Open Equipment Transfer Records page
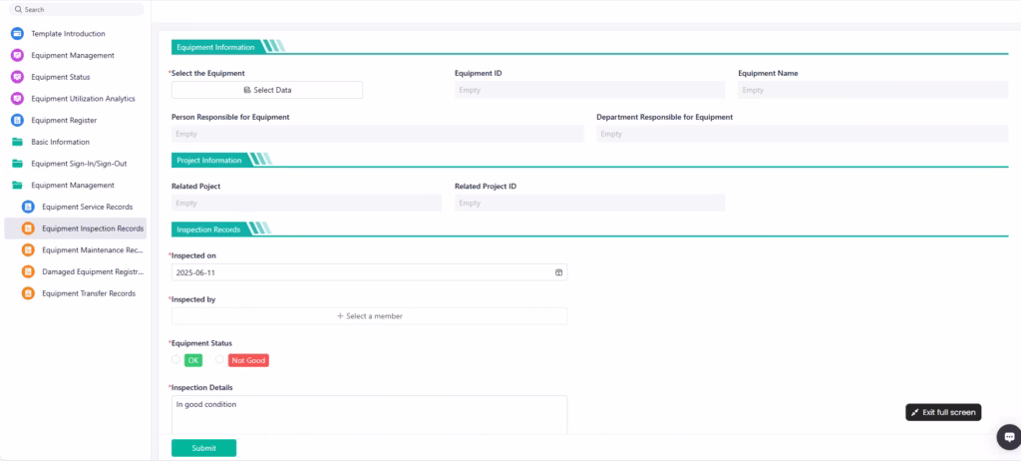Screen dimensions: 1021x461 point(88,293)
